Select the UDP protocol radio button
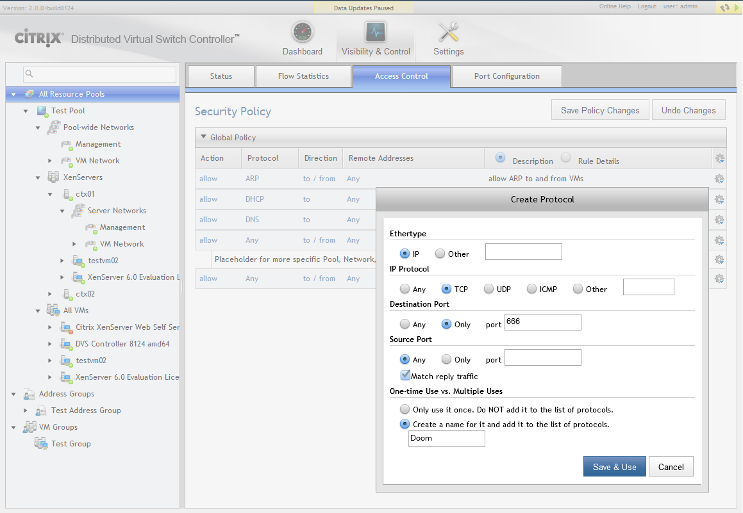The image size is (743, 513). pyautogui.click(x=488, y=289)
